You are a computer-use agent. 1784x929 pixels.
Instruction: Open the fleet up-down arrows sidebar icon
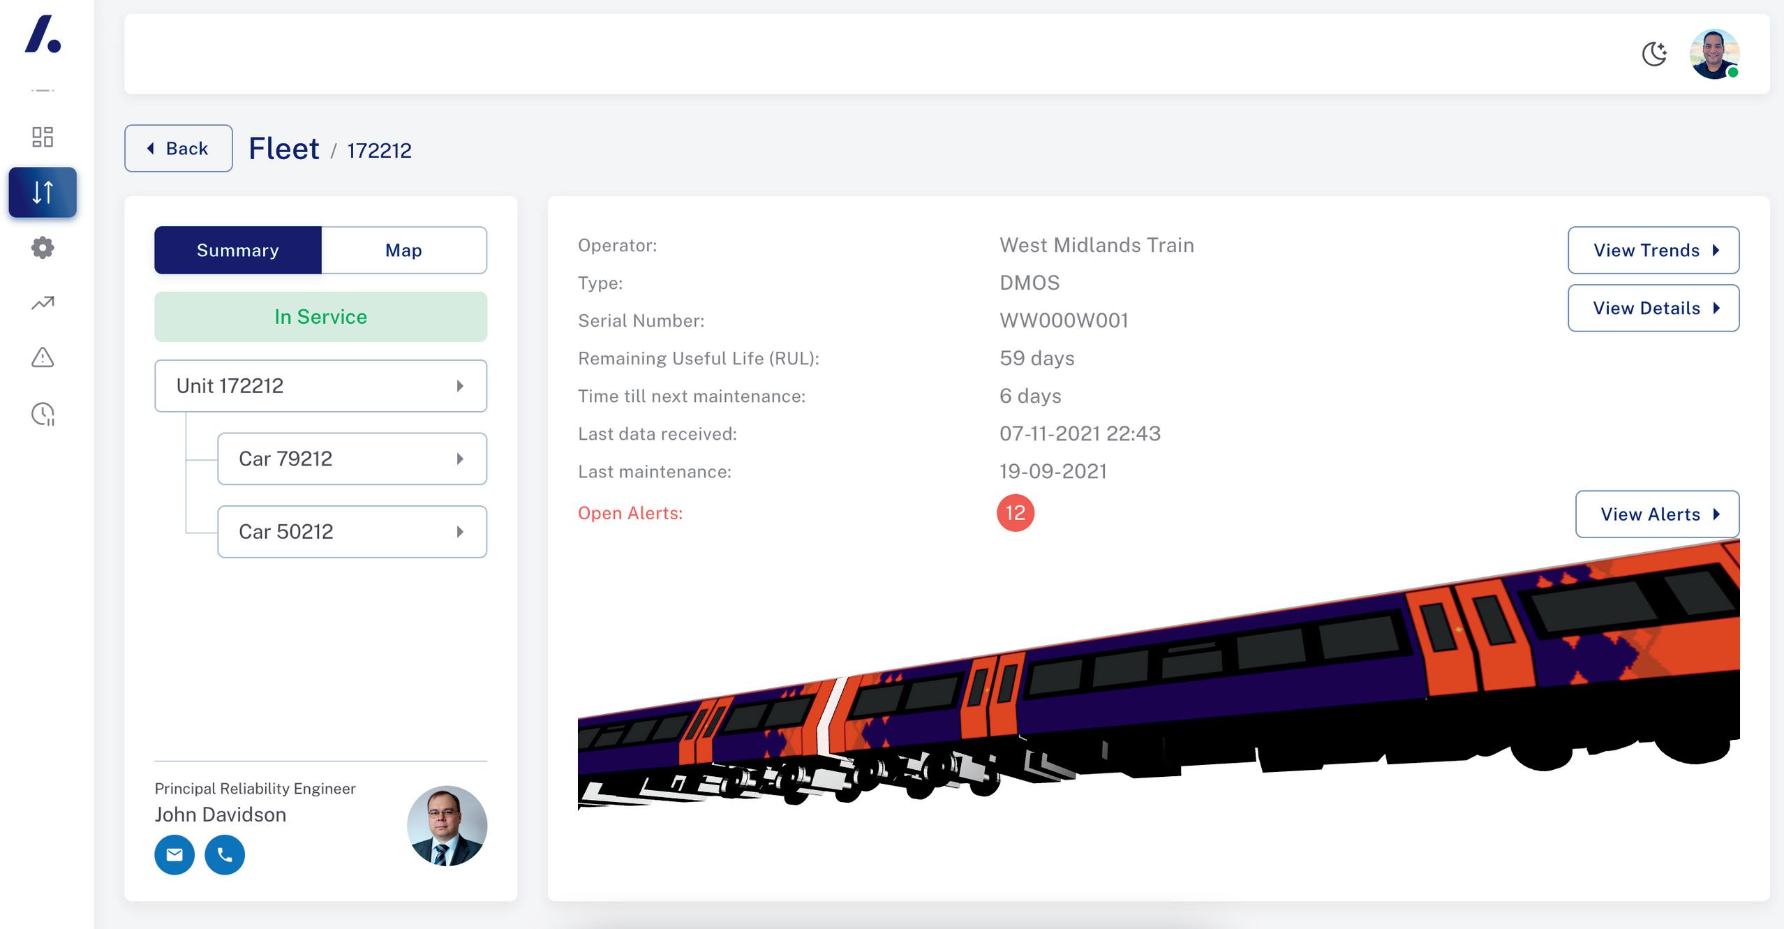point(43,192)
